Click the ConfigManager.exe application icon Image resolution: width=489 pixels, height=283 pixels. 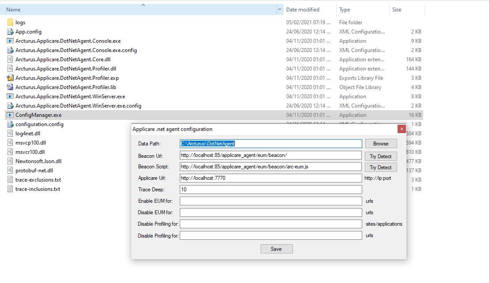click(10, 115)
